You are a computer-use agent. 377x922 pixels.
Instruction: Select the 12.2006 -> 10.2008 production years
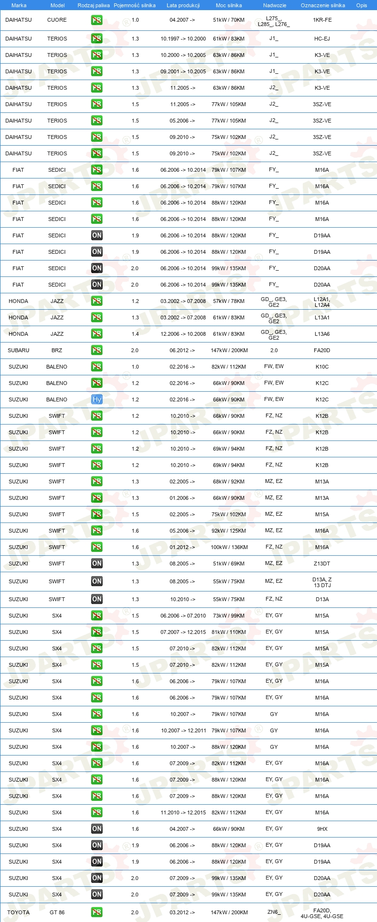(183, 334)
